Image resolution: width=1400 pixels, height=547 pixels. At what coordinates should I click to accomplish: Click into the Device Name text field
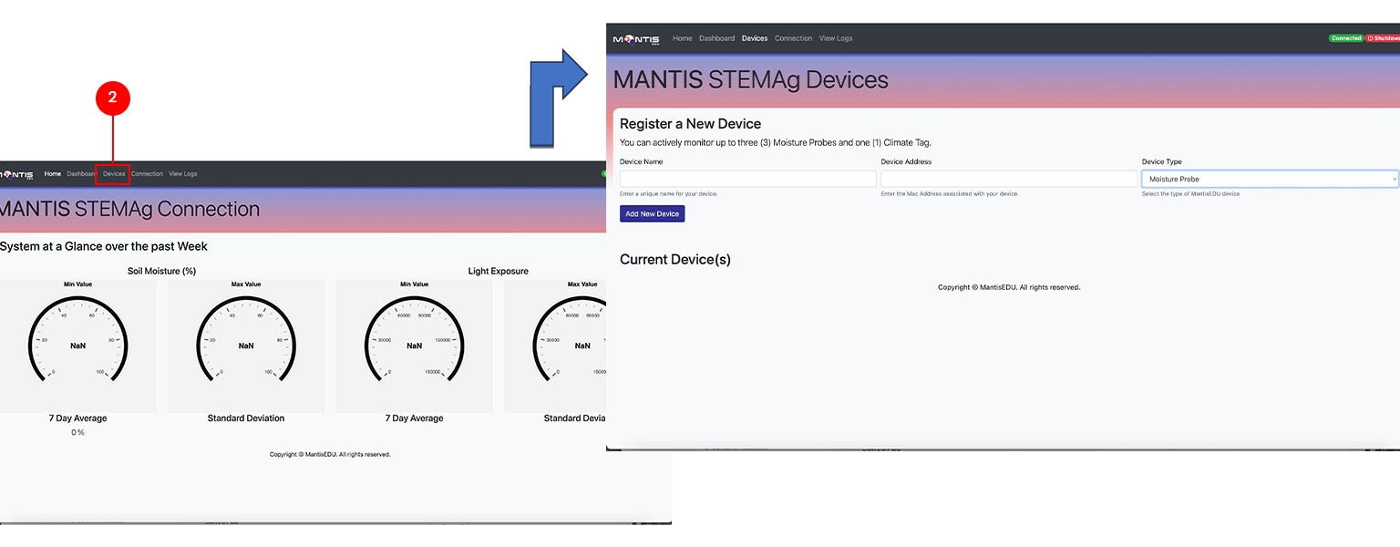coord(747,180)
